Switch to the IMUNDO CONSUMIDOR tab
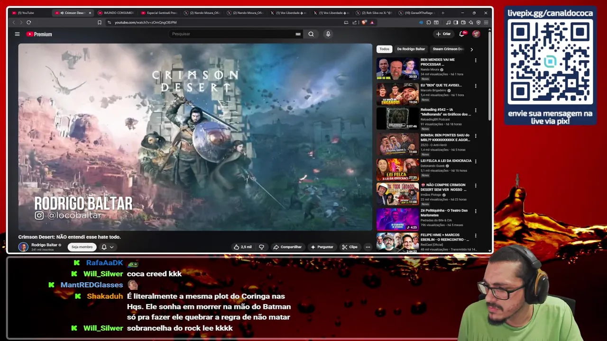The width and height of the screenshot is (607, 341). click(116, 13)
